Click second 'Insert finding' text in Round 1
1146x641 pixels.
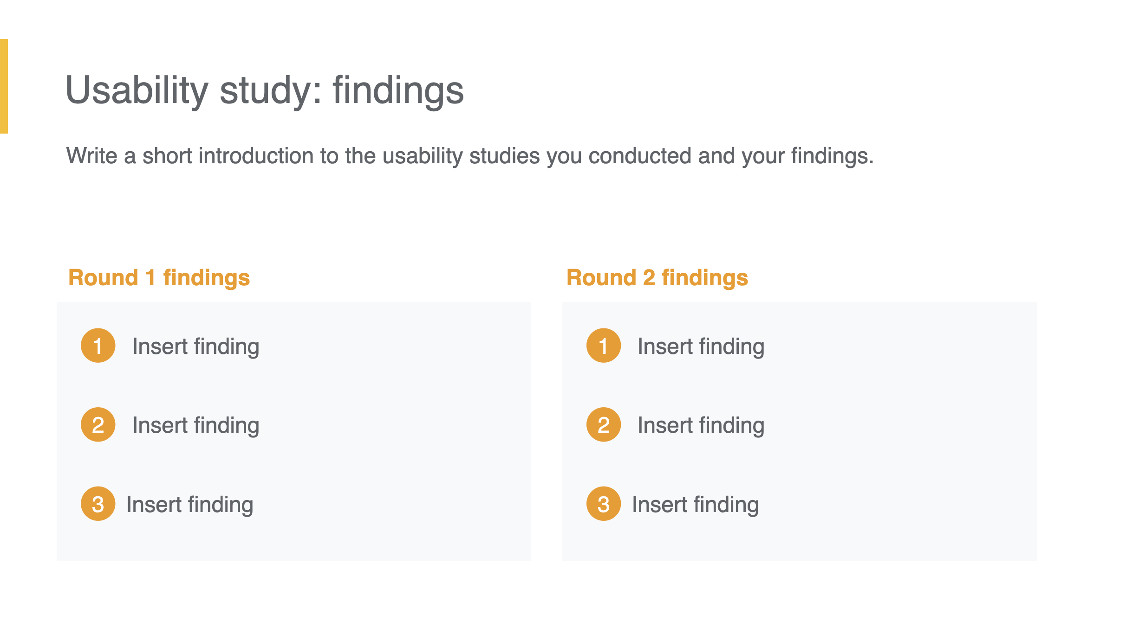coord(195,425)
